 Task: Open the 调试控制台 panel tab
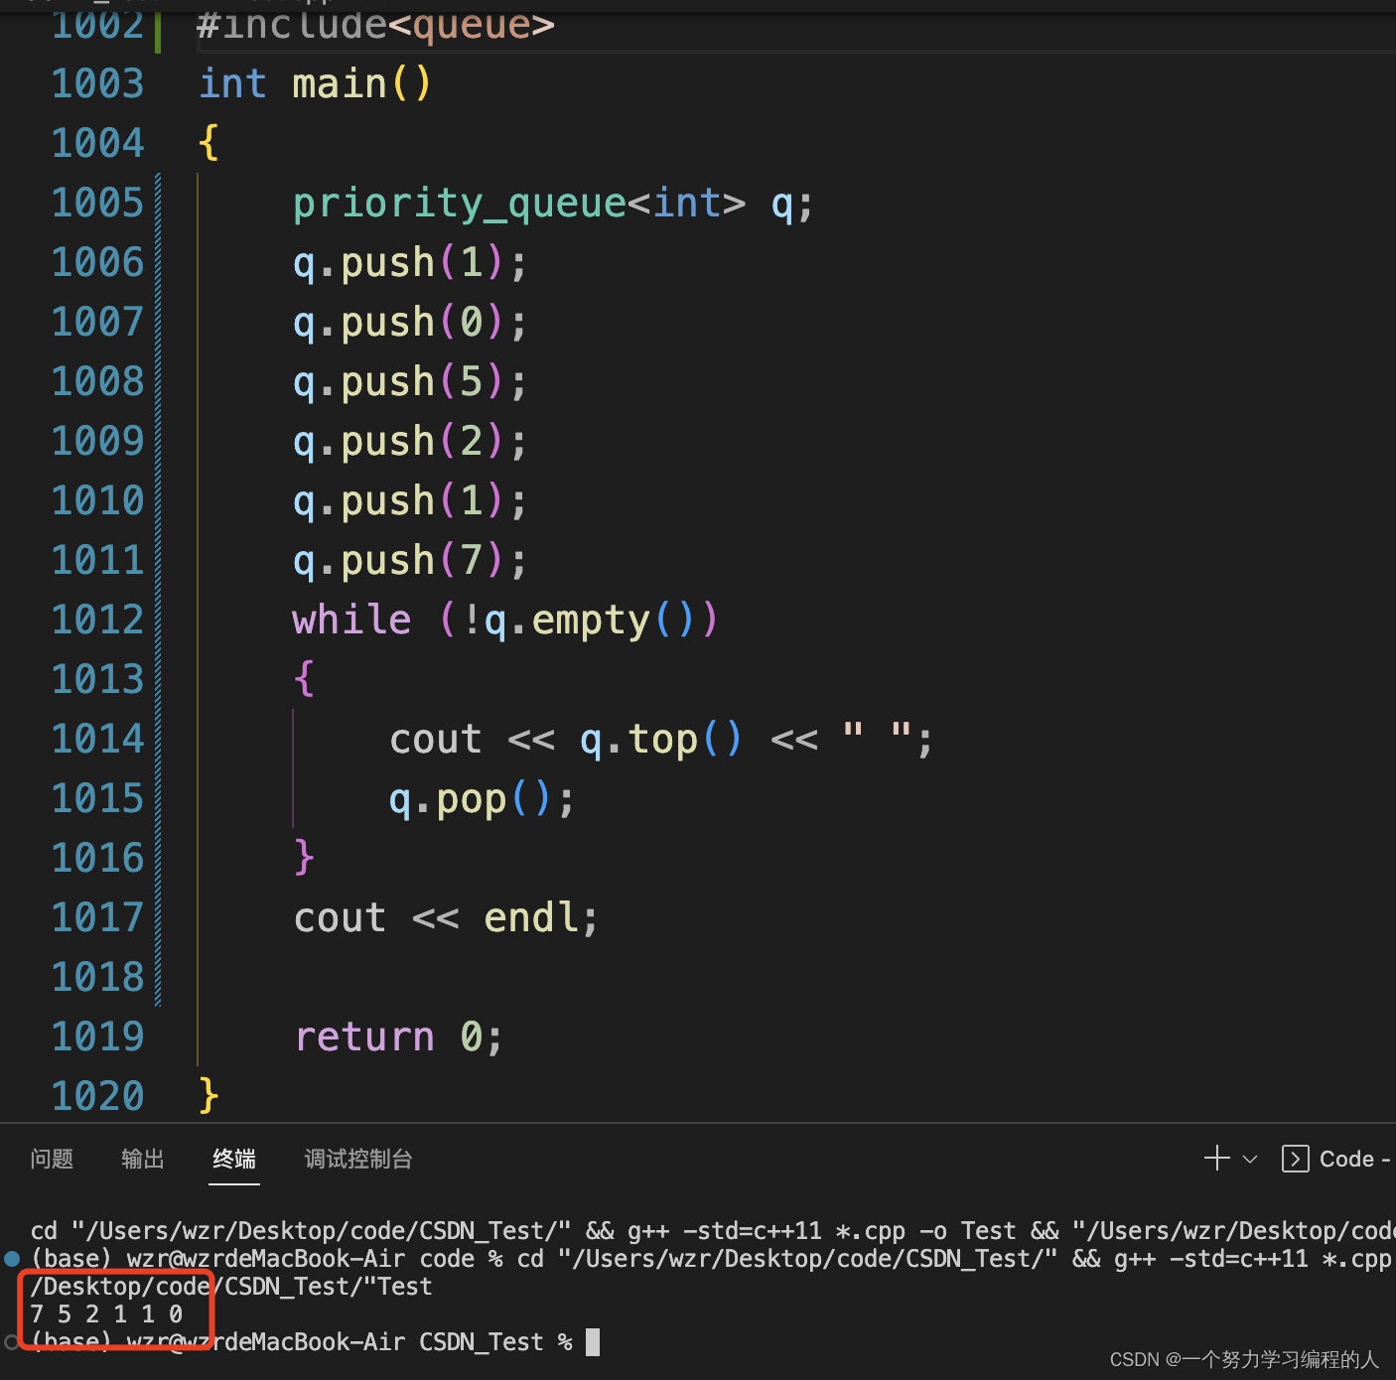pyautogui.click(x=358, y=1159)
